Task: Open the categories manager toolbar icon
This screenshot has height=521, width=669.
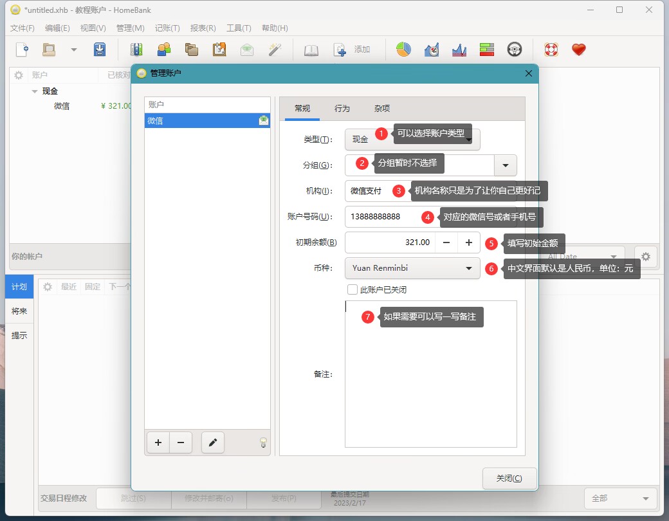Action: tap(191, 50)
